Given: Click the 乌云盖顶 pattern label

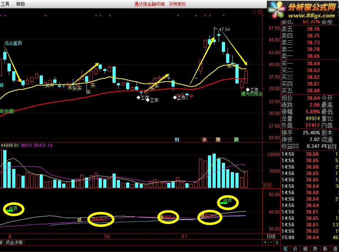Looking at the screenshot, I should click(x=13, y=43).
